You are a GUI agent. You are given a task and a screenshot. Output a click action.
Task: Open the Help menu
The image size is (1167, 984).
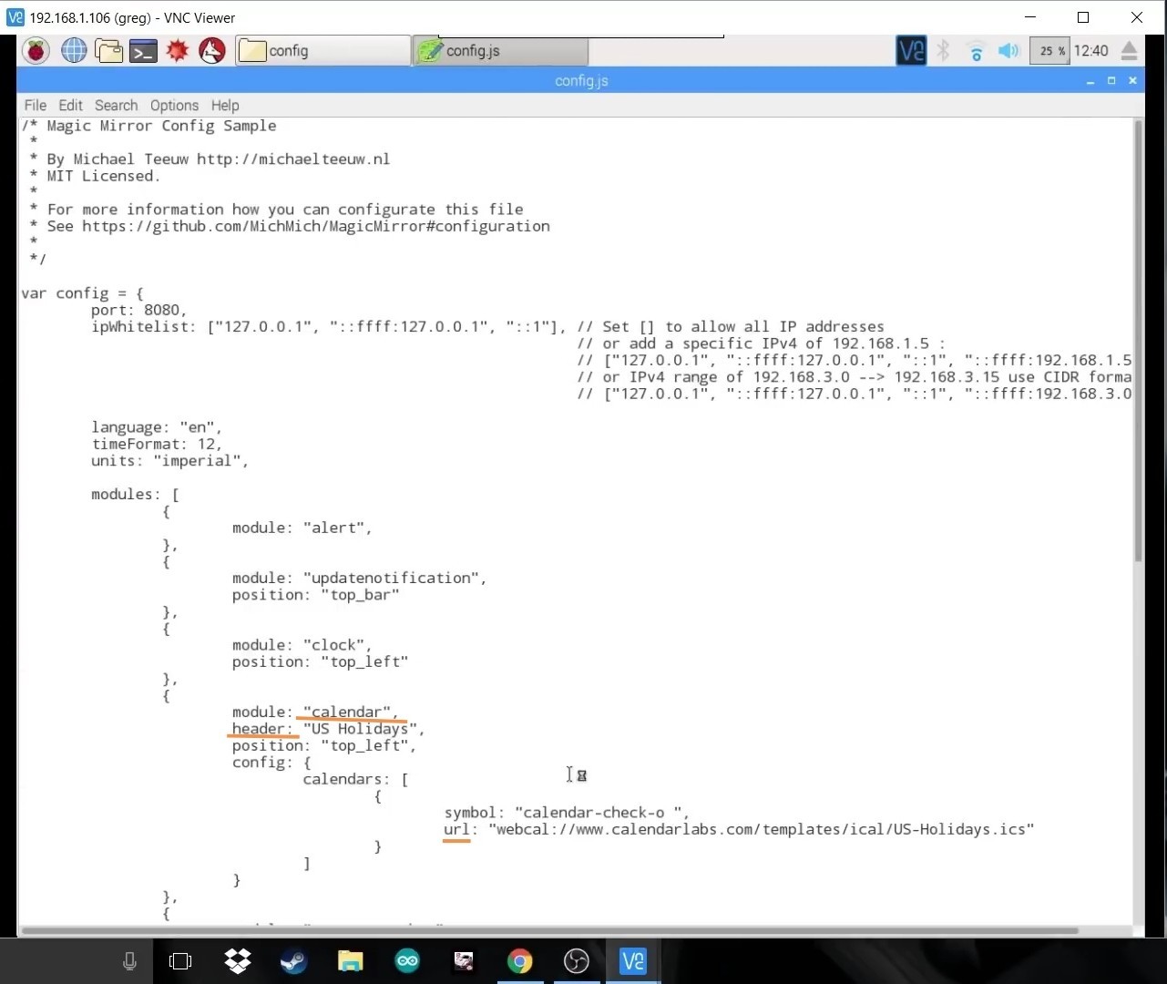pos(225,106)
